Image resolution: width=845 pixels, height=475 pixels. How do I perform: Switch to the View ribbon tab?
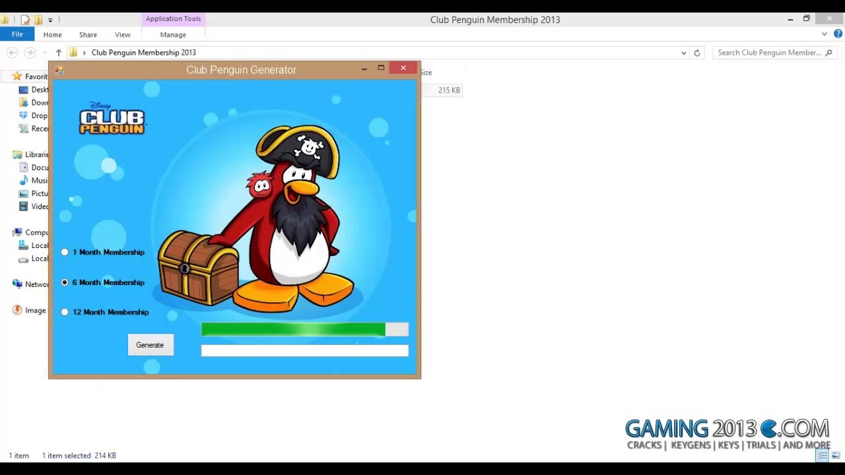pos(123,34)
